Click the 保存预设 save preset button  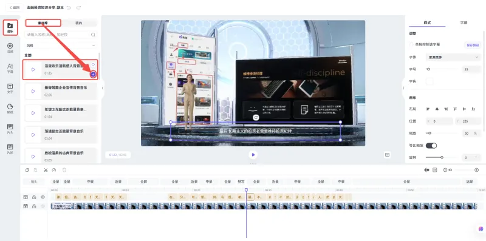click(x=473, y=45)
